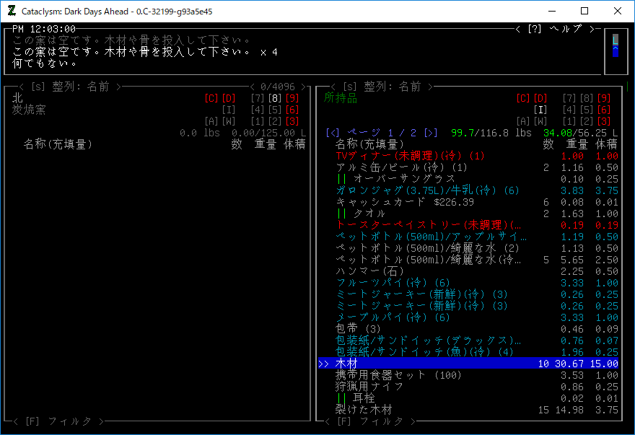Open the [?] ヘルプ help screen
Viewport: 635px width, 435px height.
pos(556,29)
